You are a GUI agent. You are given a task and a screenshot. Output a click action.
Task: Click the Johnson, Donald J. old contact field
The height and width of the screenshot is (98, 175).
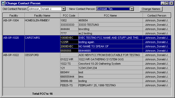45,9
